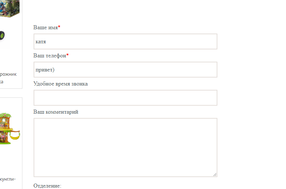Click the empty "Удобное время звонка" field

pyautogui.click(x=125, y=98)
